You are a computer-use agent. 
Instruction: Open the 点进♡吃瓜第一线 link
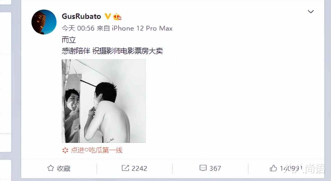click(96, 150)
